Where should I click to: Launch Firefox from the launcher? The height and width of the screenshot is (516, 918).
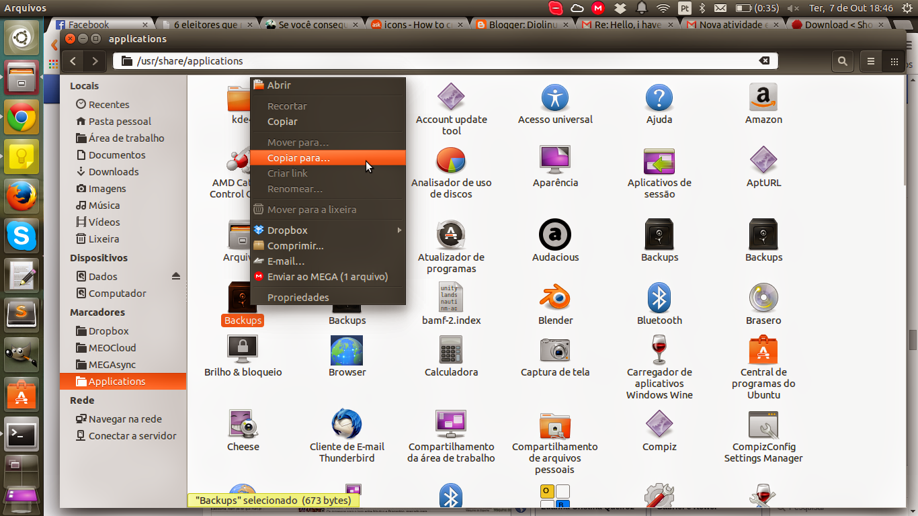pos(22,196)
